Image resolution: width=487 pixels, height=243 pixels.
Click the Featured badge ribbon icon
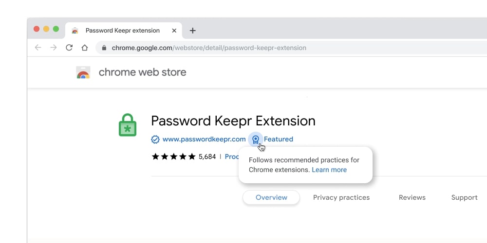coord(256,139)
